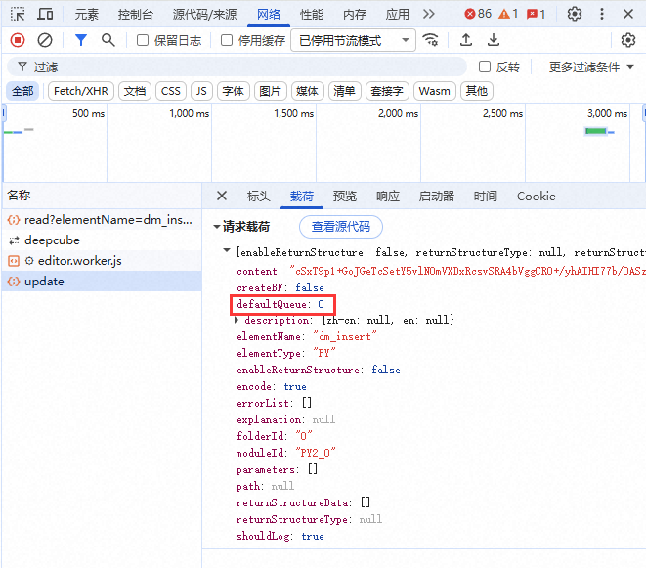Image resolution: width=646 pixels, height=568 pixels.
Task: Click the 1 warning counter
Action: (x=508, y=14)
